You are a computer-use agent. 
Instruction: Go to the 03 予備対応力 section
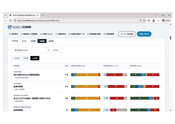[x=61, y=34]
